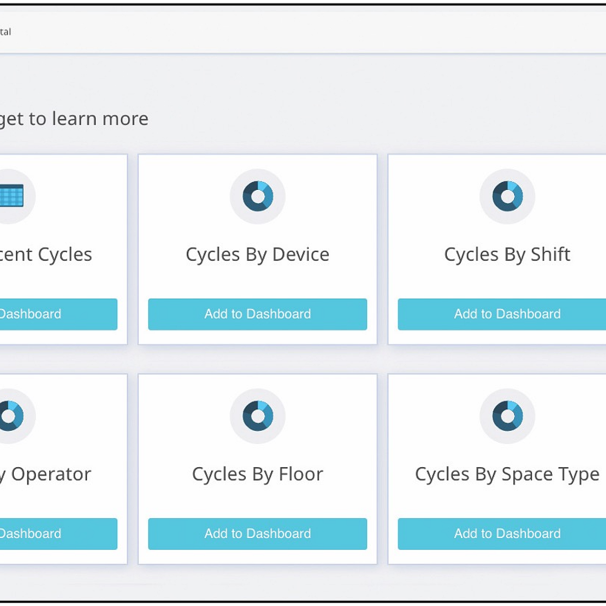Click the Cycles By Floor donut chart icon
Viewport: 606px width, 606px height.
tap(257, 416)
